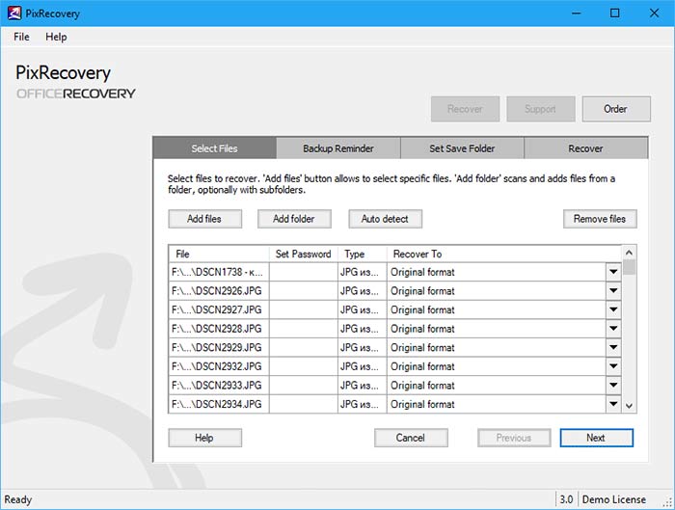The width and height of the screenshot is (675, 510).
Task: Maximize the PixRecovery window
Action: (615, 13)
